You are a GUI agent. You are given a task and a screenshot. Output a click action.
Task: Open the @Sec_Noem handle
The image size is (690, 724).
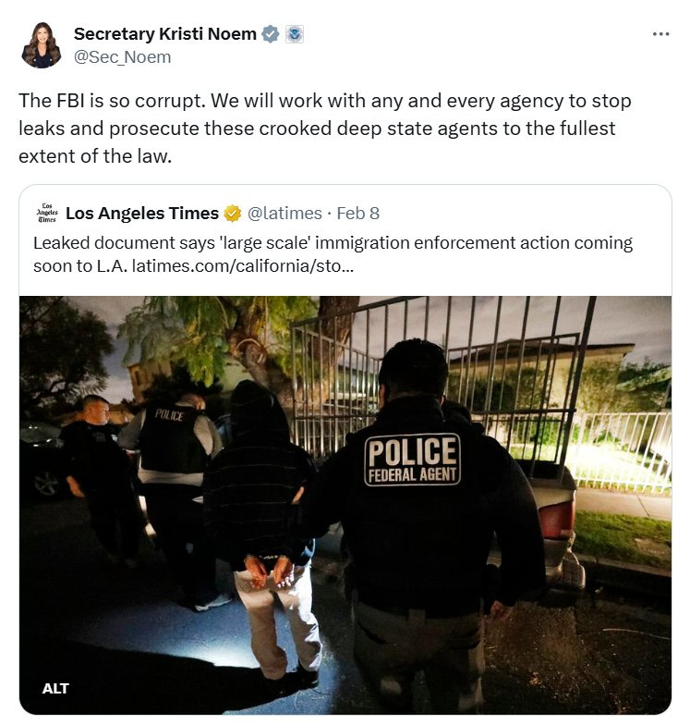122,57
